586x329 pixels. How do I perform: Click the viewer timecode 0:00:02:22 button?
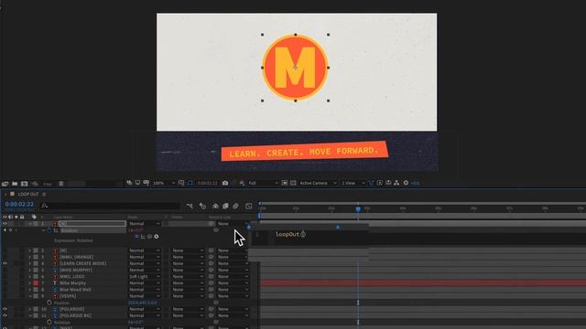[x=208, y=183]
